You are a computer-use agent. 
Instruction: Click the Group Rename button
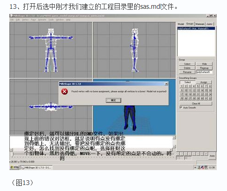click(187, 72)
